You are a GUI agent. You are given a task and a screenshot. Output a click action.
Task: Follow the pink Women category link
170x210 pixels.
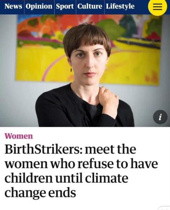coord(19,136)
